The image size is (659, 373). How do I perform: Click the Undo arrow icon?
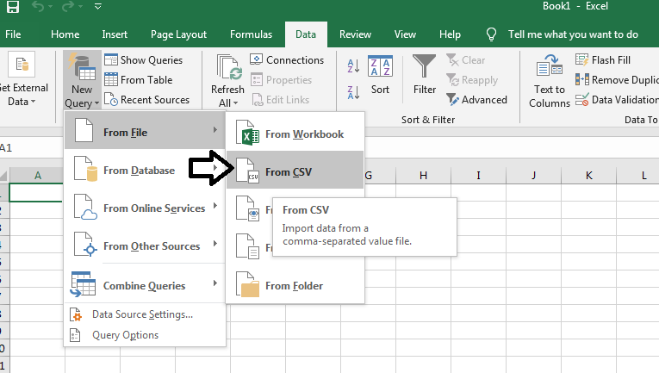(38, 6)
